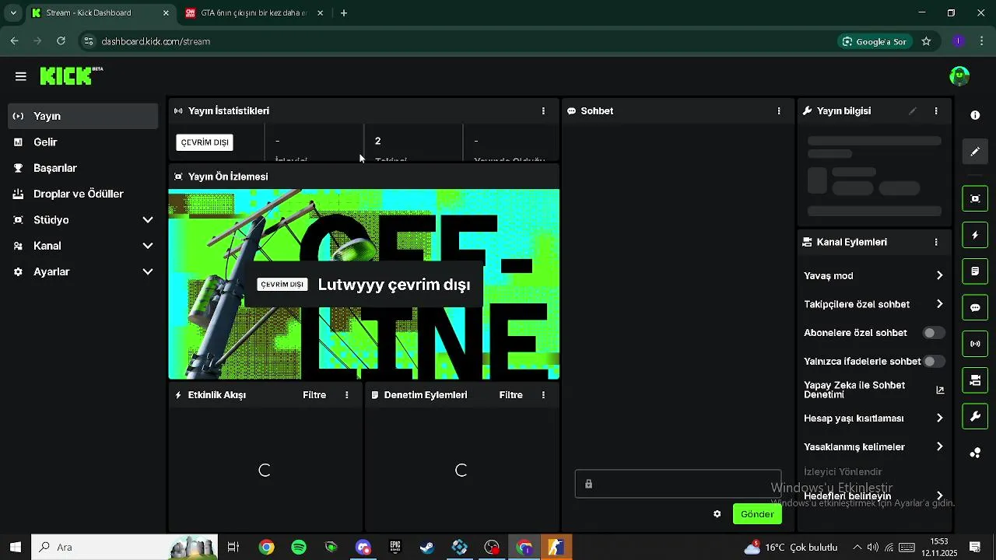Open Sohbet panel three-dot menu
The image size is (996, 560).
tap(779, 111)
